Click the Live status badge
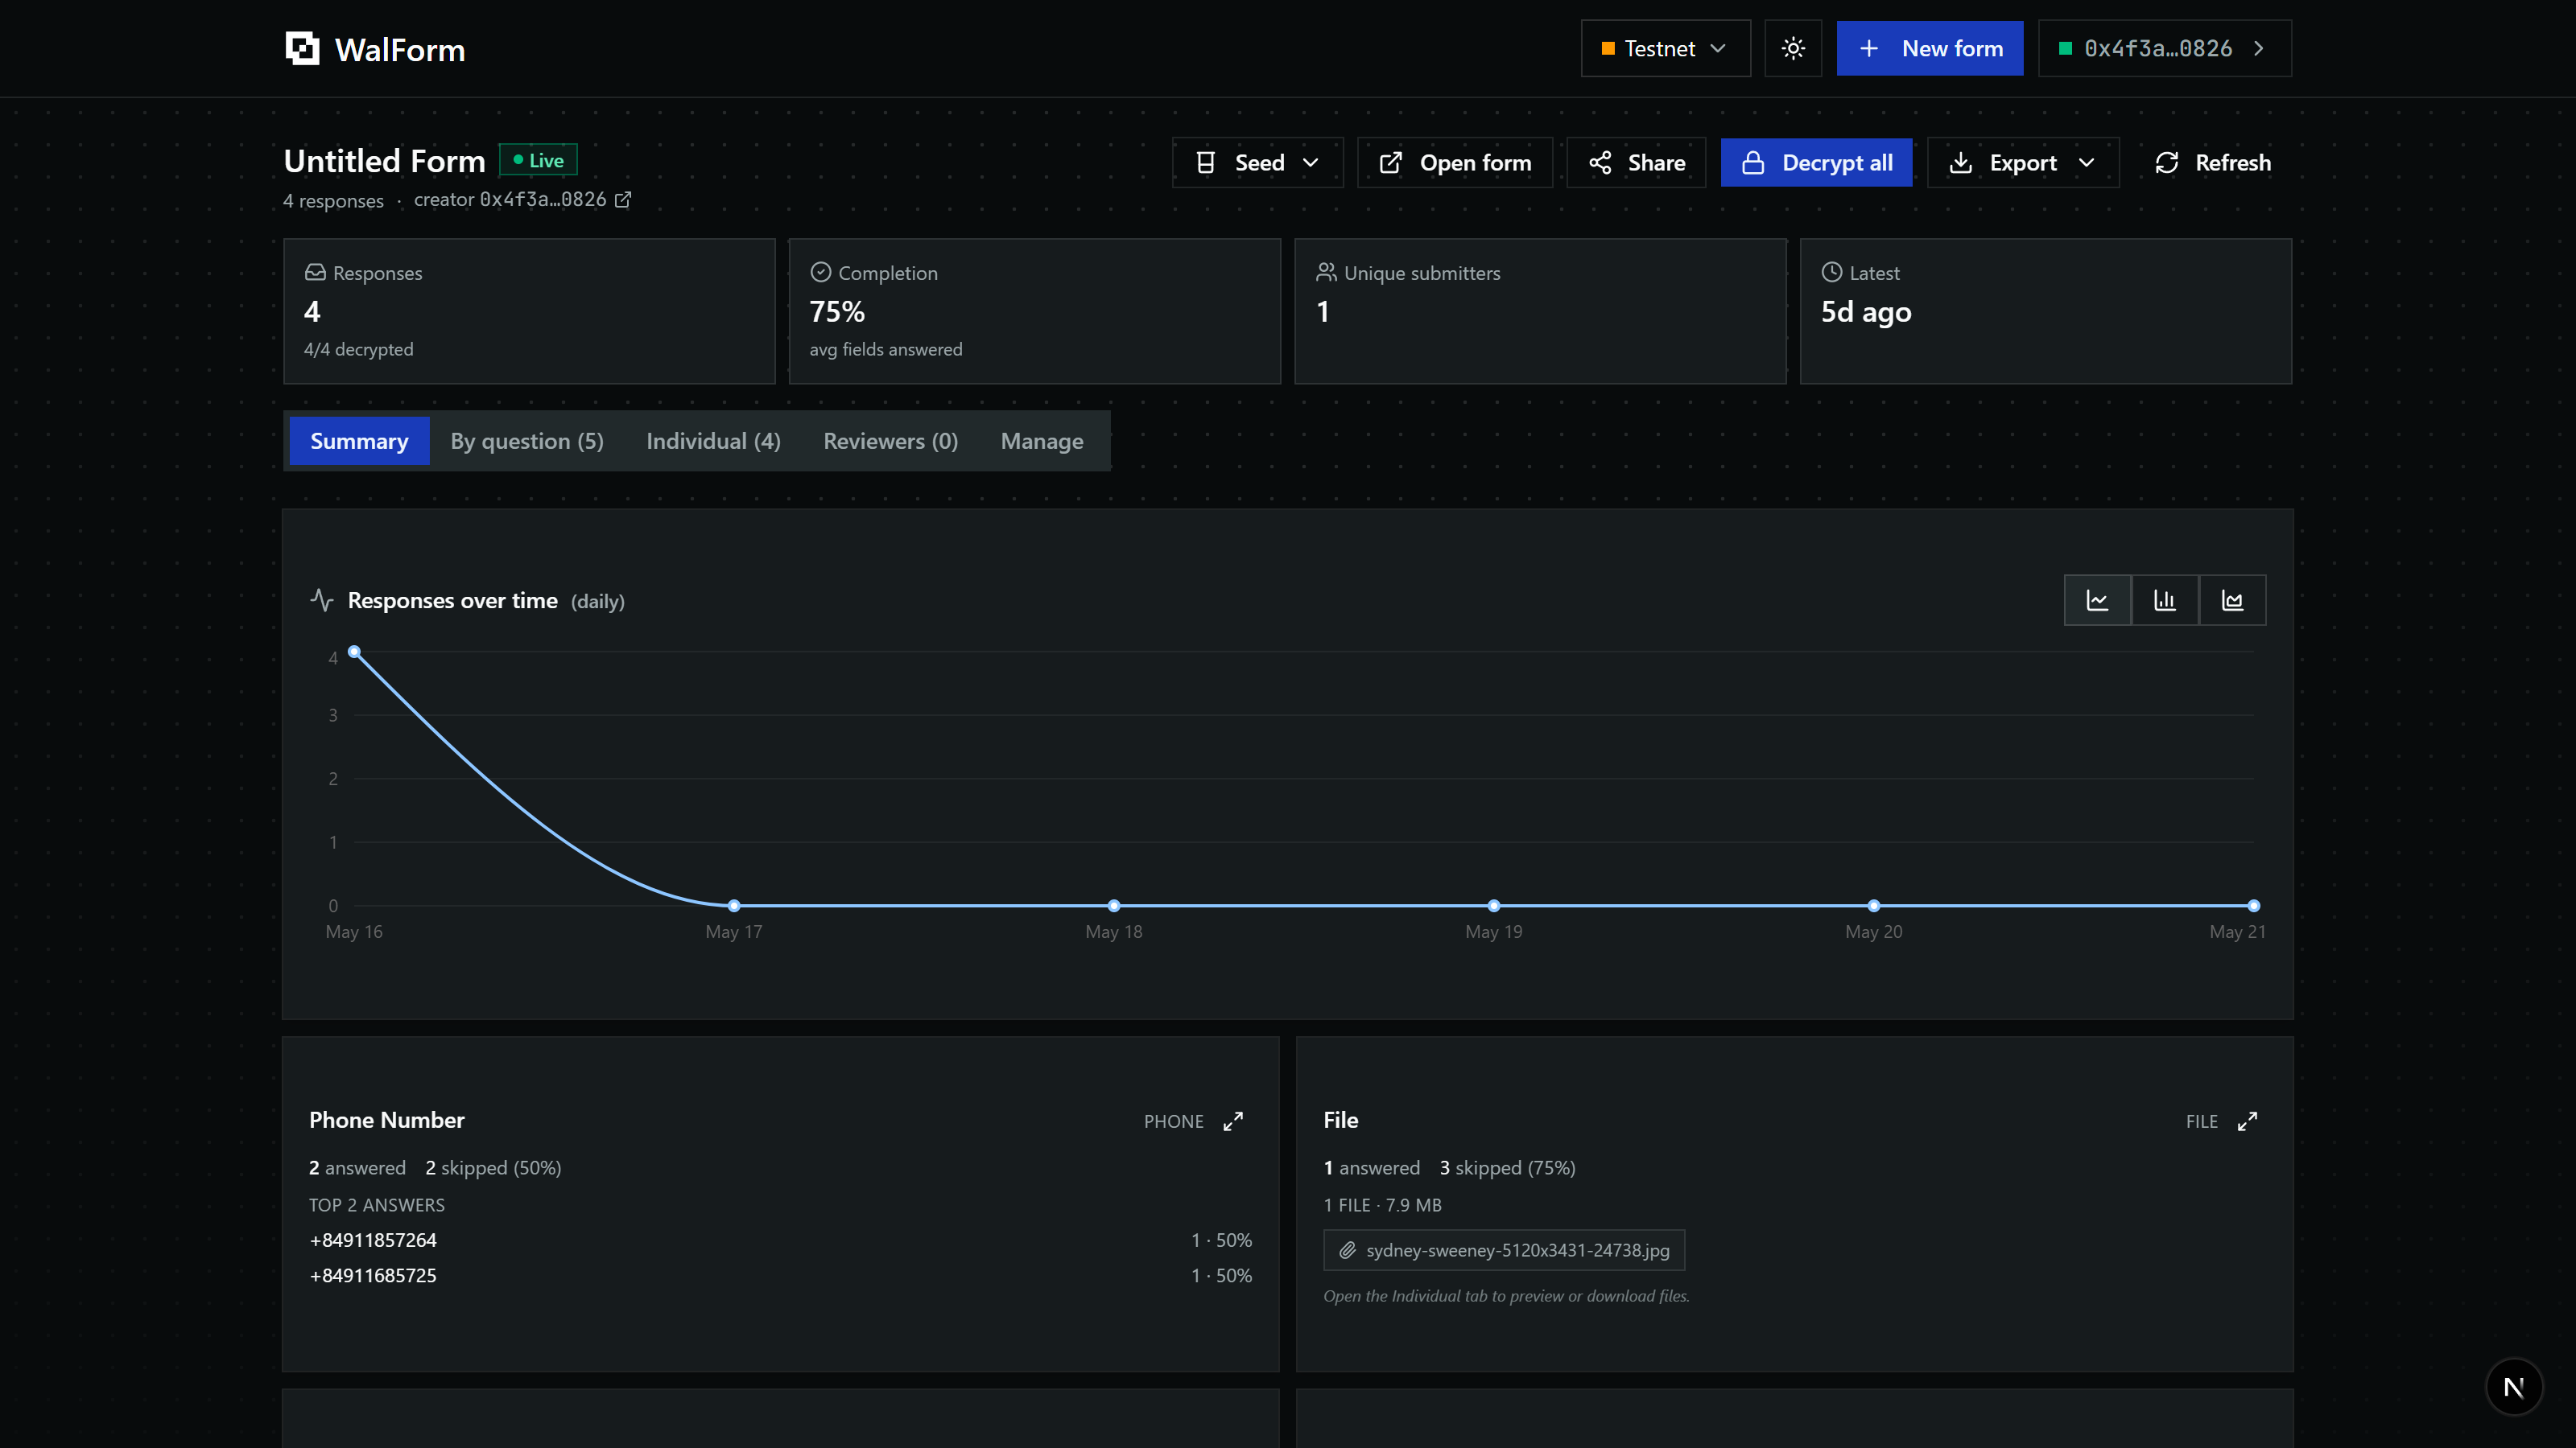The image size is (2576, 1448). click(x=538, y=160)
